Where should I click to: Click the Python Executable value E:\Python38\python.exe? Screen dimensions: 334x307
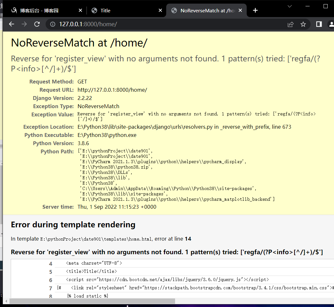pos(107,135)
